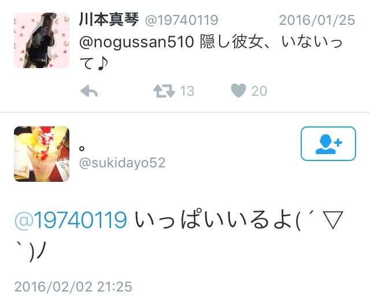Viewport: 370px width, 303px height.
Task: Select the gray @19740119 handle
Action: [182, 20]
